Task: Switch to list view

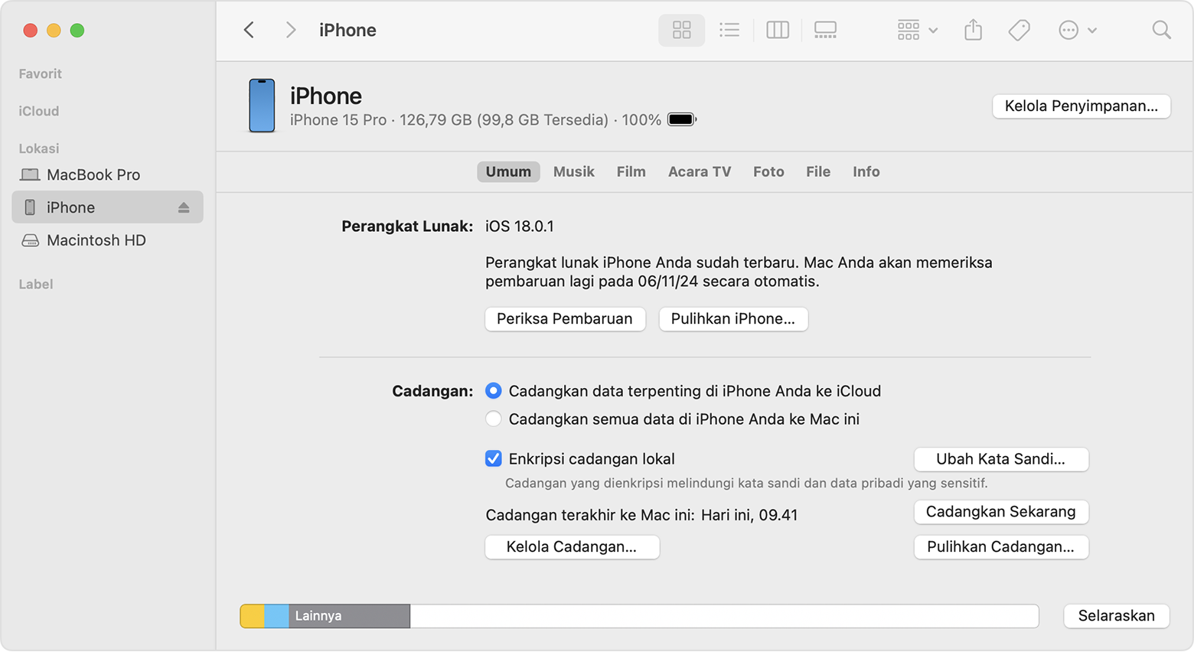Action: point(729,30)
